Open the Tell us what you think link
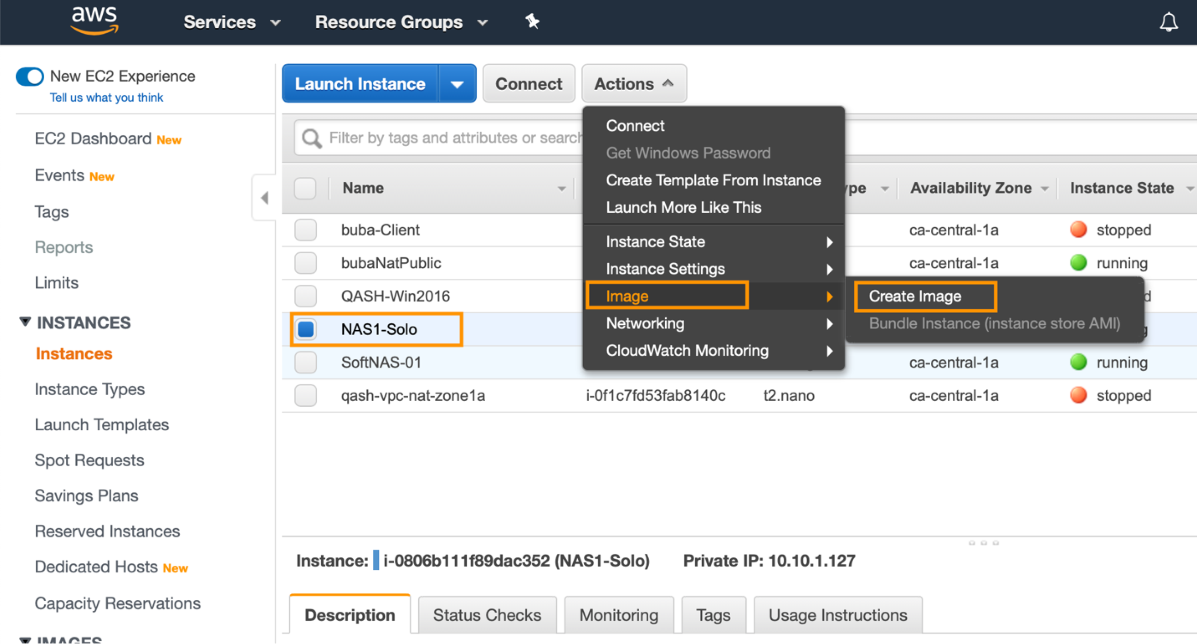 click(106, 98)
